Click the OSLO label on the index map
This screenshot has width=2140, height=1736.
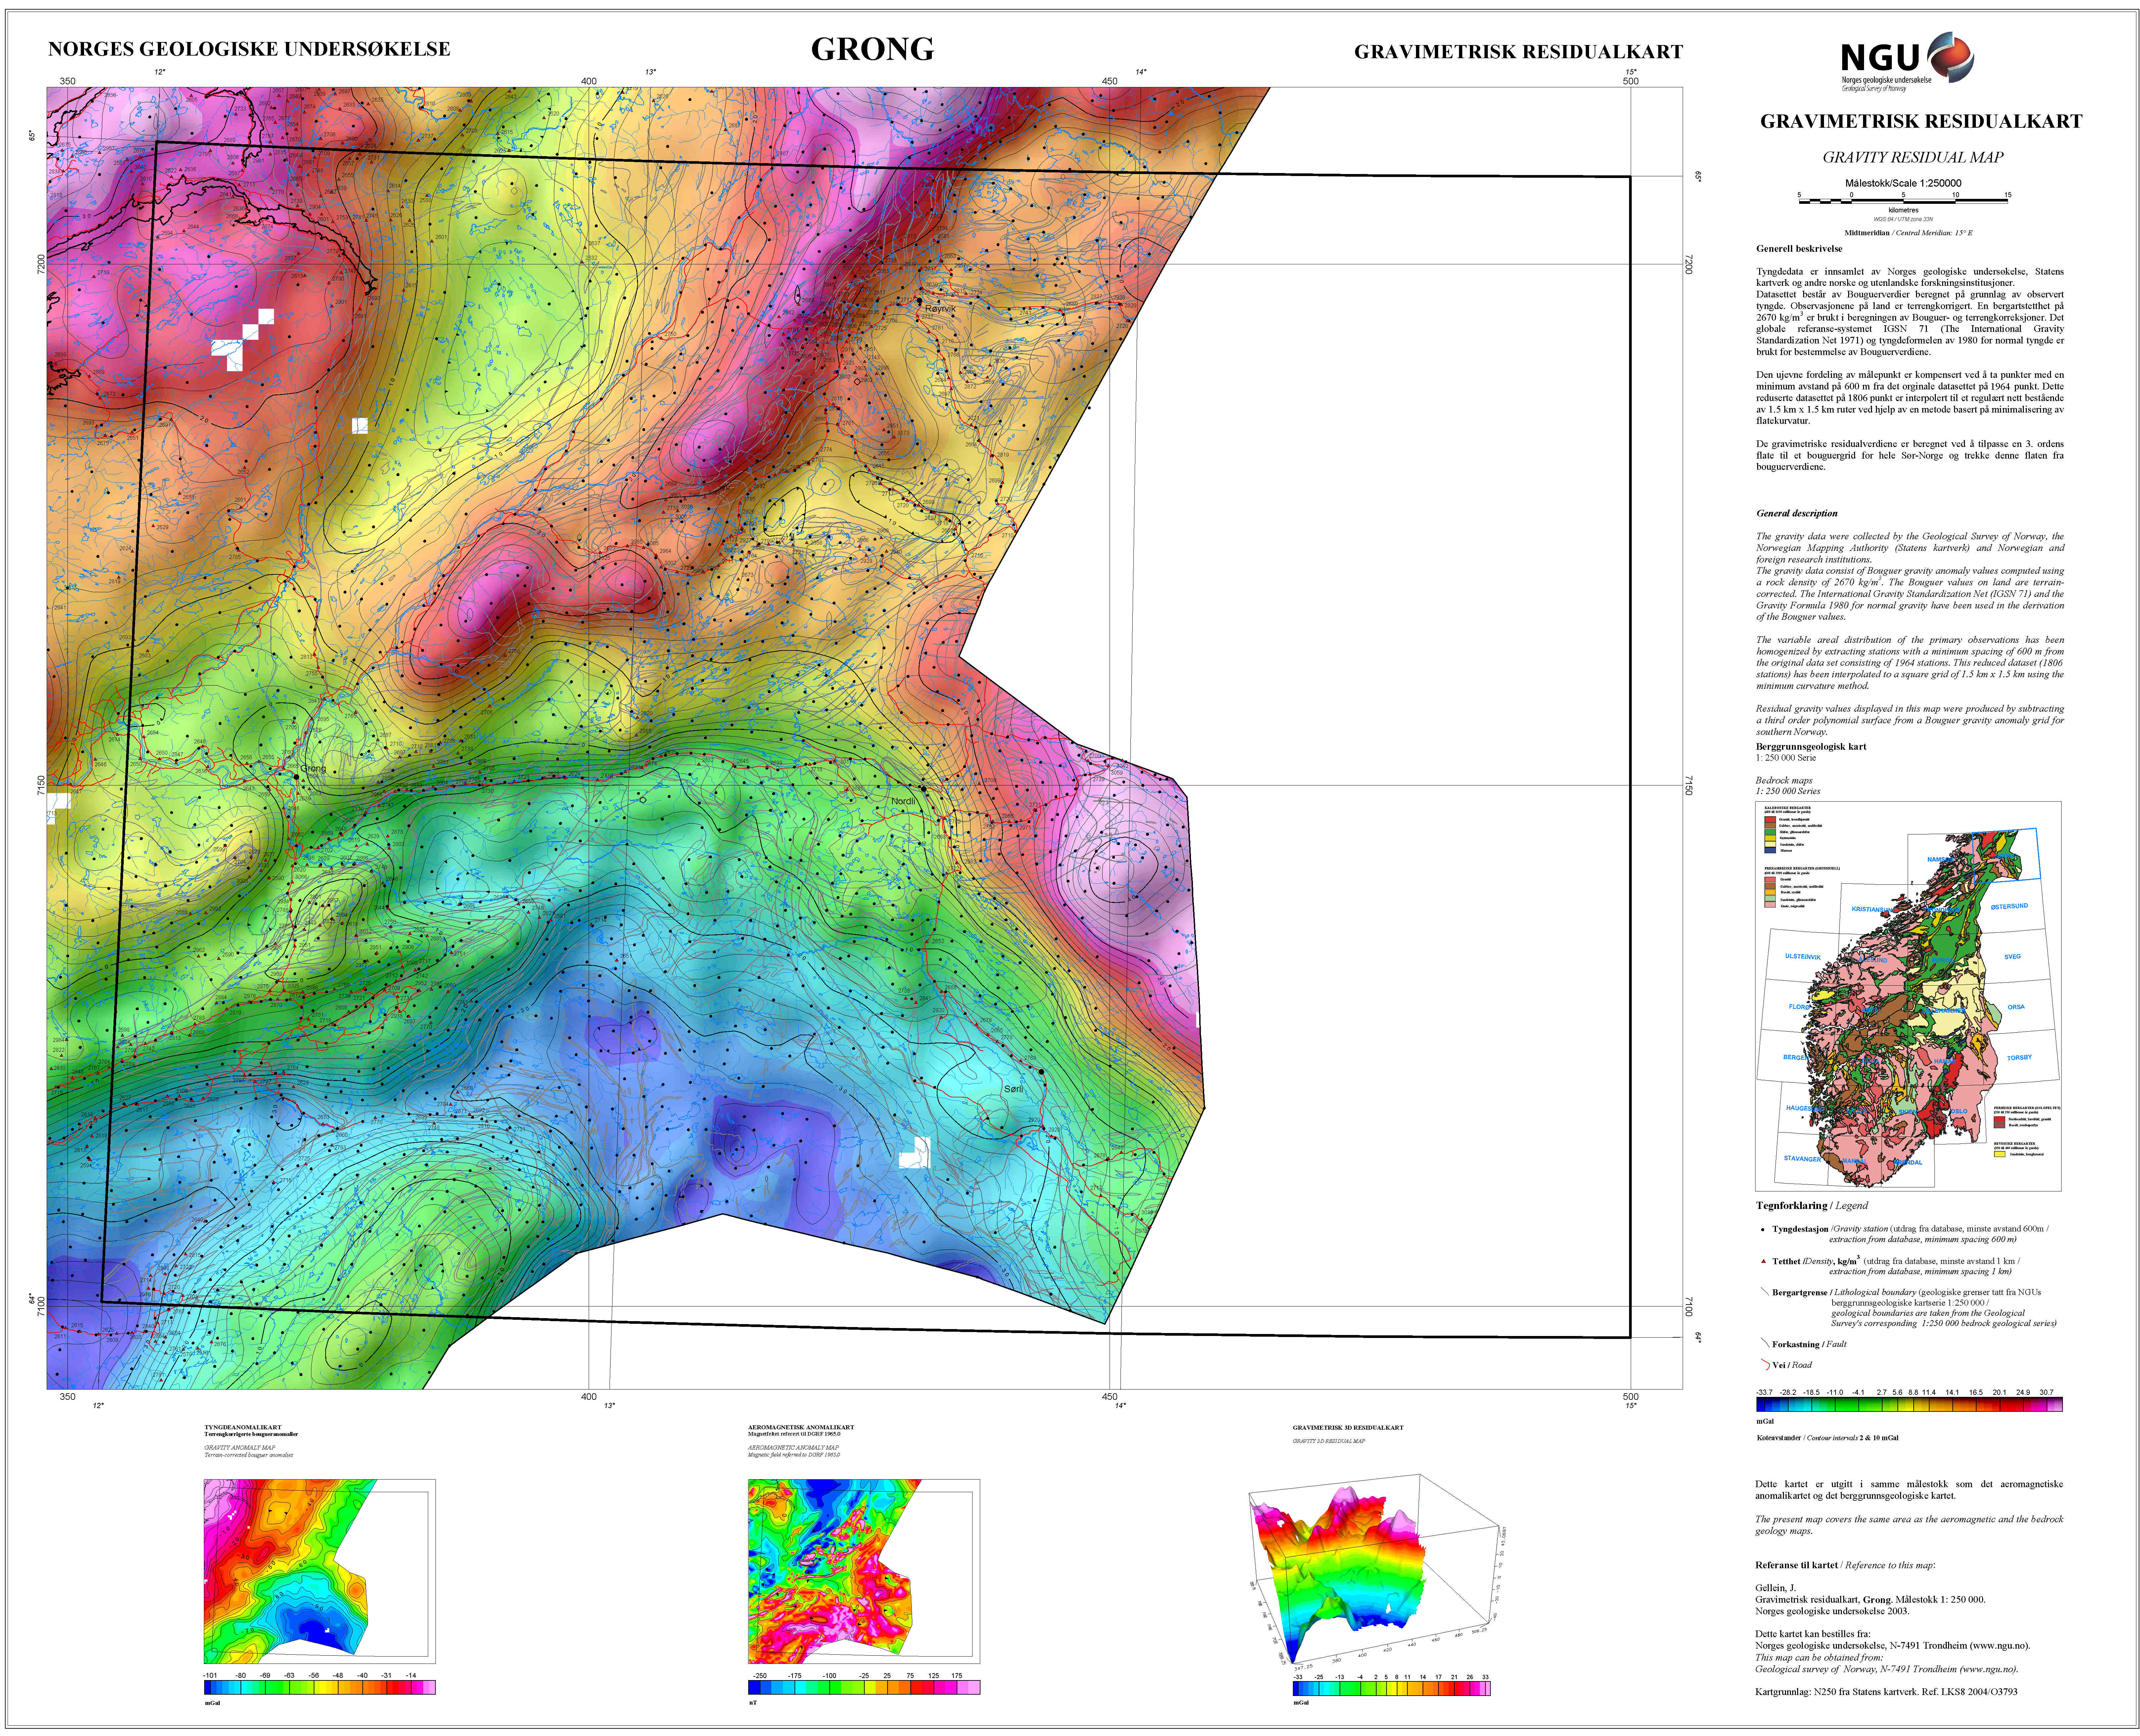(x=1959, y=1111)
